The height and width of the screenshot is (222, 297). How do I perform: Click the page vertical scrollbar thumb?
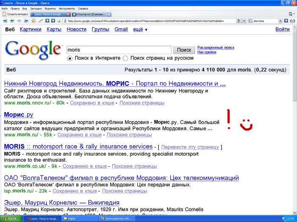[295, 65]
